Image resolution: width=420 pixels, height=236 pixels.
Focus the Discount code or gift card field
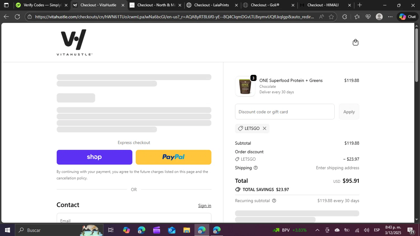(285, 112)
